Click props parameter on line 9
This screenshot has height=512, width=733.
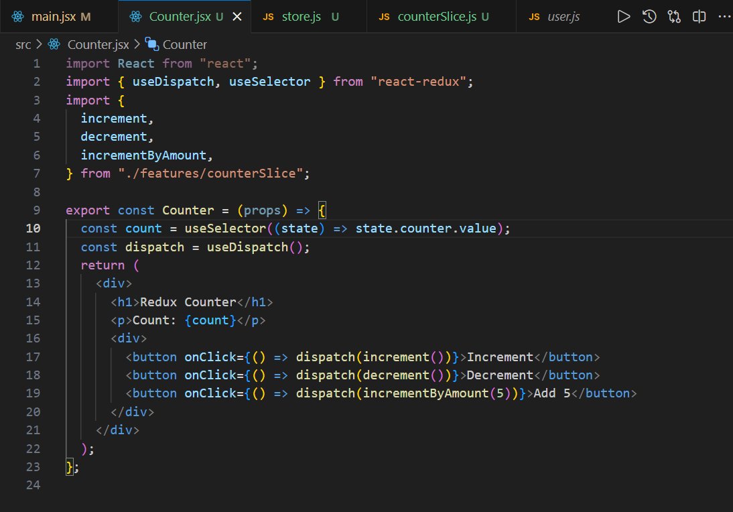coord(262,210)
